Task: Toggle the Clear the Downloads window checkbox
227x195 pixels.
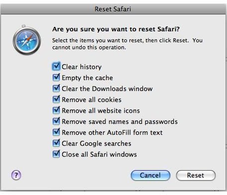Action: [56, 89]
